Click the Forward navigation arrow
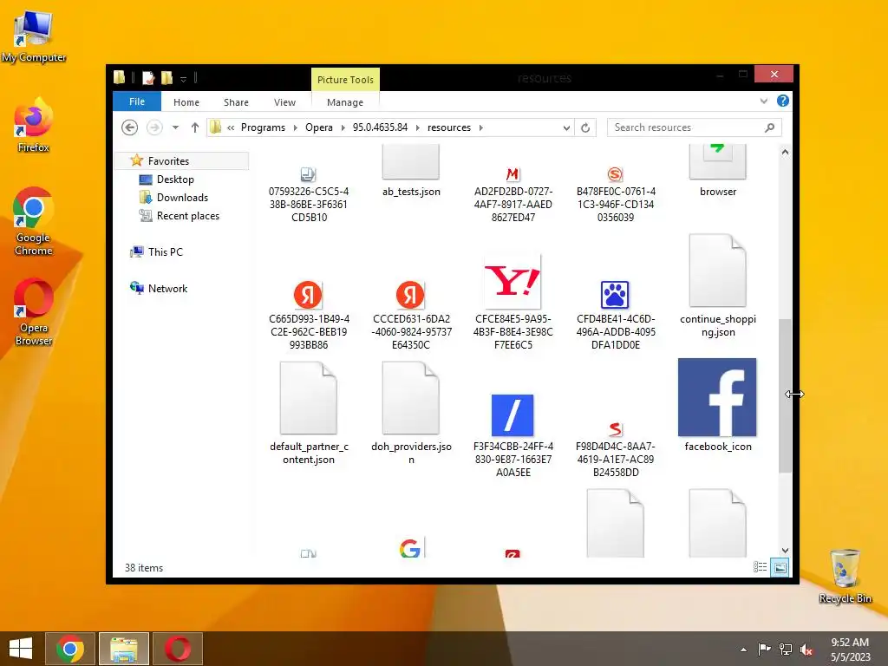This screenshot has width=888, height=666. pos(154,127)
